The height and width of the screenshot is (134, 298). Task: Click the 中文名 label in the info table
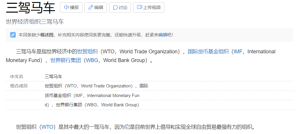[x=17, y=77]
